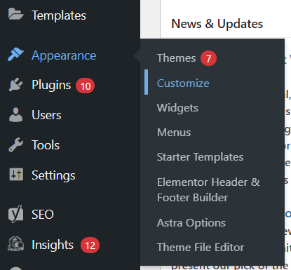Select Themes in Appearance submenu
The image size is (291, 270).
177,58
